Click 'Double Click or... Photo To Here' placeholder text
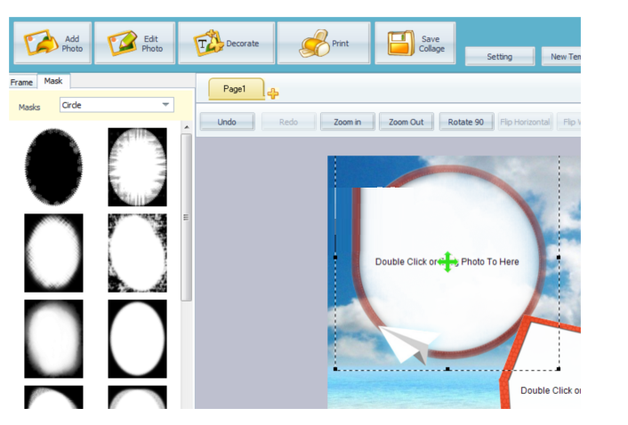Image resolution: width=628 pixels, height=425 pixels. 447,261
